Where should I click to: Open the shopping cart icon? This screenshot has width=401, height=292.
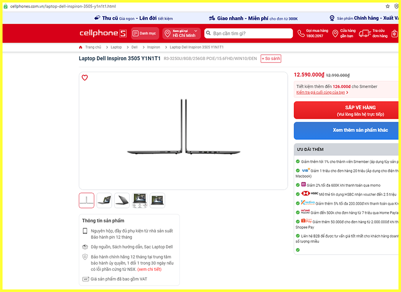click(x=394, y=33)
